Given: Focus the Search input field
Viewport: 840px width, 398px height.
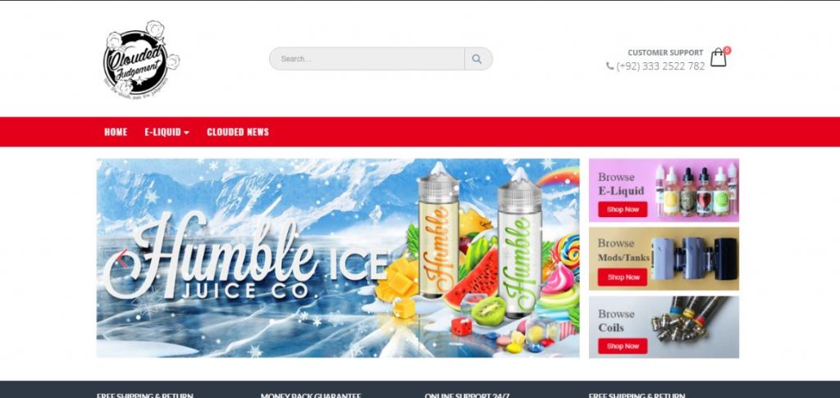Looking at the screenshot, I should [x=367, y=59].
